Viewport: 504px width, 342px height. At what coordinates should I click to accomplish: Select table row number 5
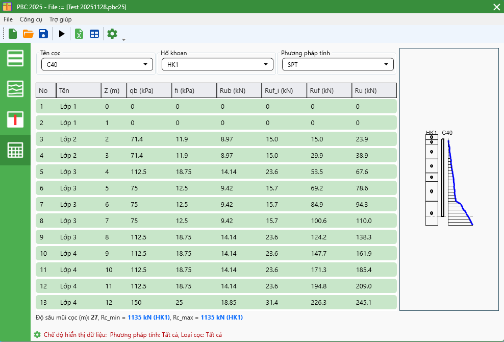click(x=216, y=172)
